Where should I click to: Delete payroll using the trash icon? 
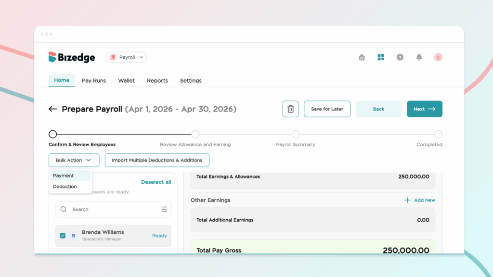[x=290, y=109]
